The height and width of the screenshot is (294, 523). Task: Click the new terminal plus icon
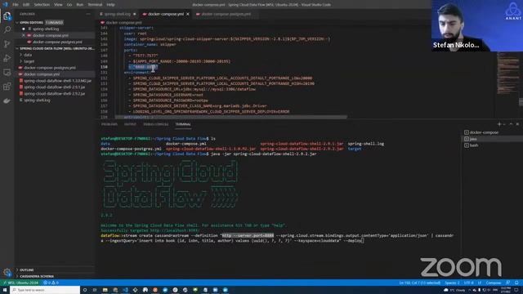point(499,124)
